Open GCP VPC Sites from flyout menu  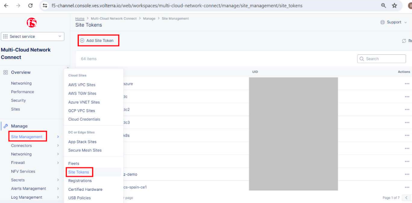(82, 110)
